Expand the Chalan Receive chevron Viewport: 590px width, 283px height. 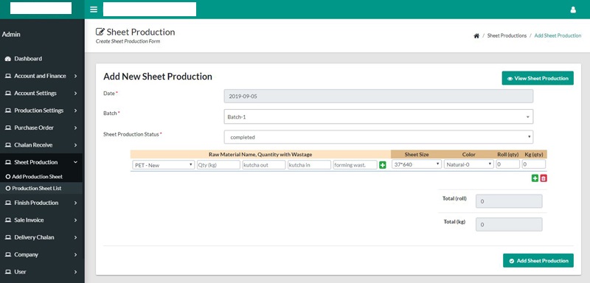pos(76,145)
